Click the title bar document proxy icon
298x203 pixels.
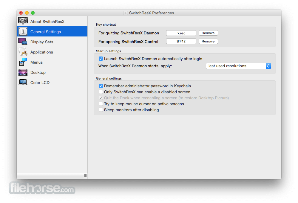[x=125, y=13]
